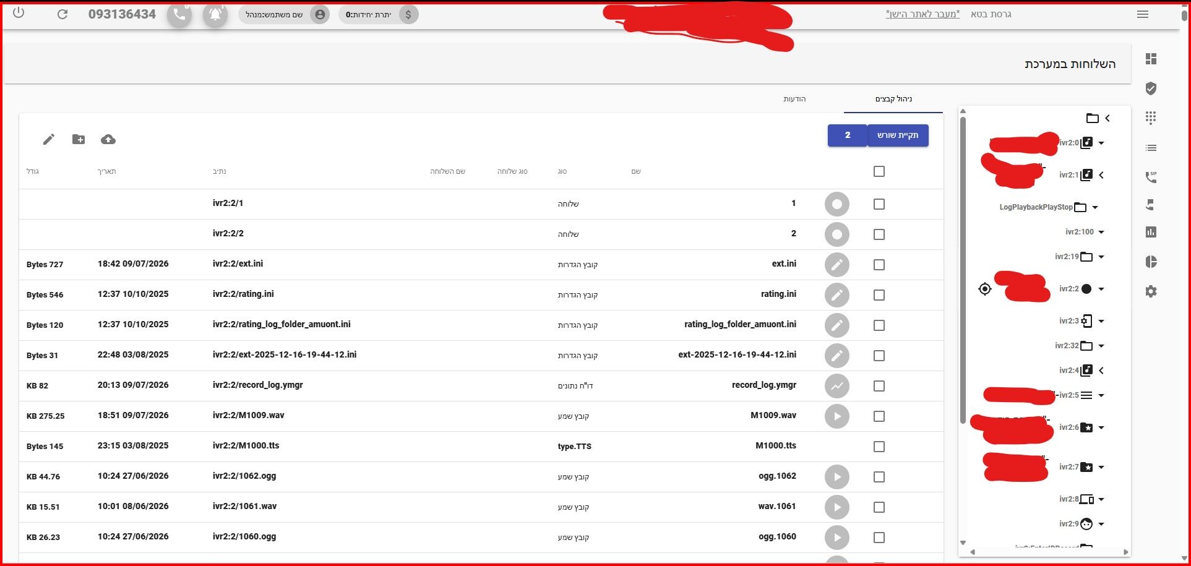Edit the rating.ini settings file

(836, 295)
